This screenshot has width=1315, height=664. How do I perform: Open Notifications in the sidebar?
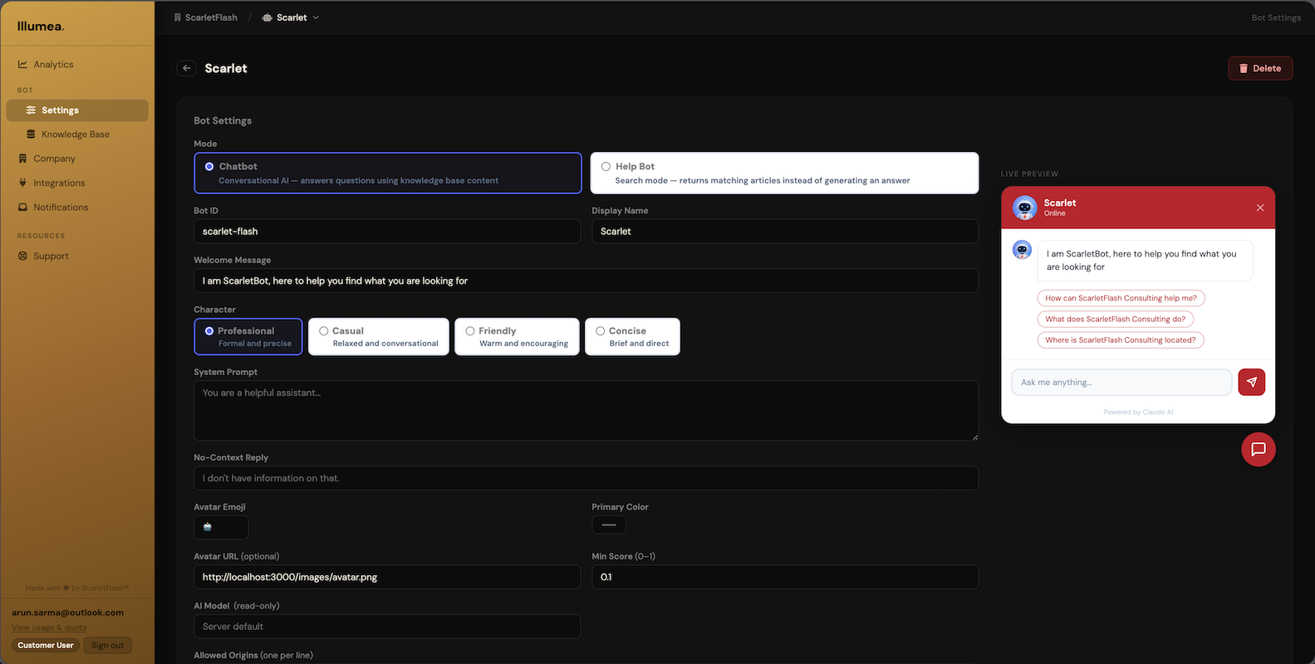77,207
